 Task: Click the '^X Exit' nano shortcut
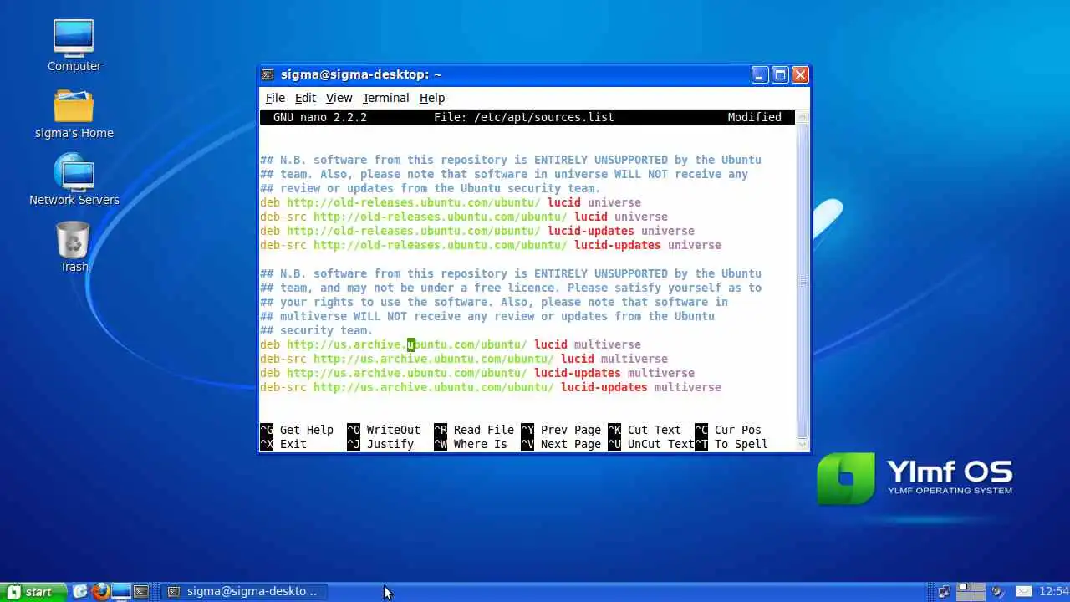click(283, 444)
